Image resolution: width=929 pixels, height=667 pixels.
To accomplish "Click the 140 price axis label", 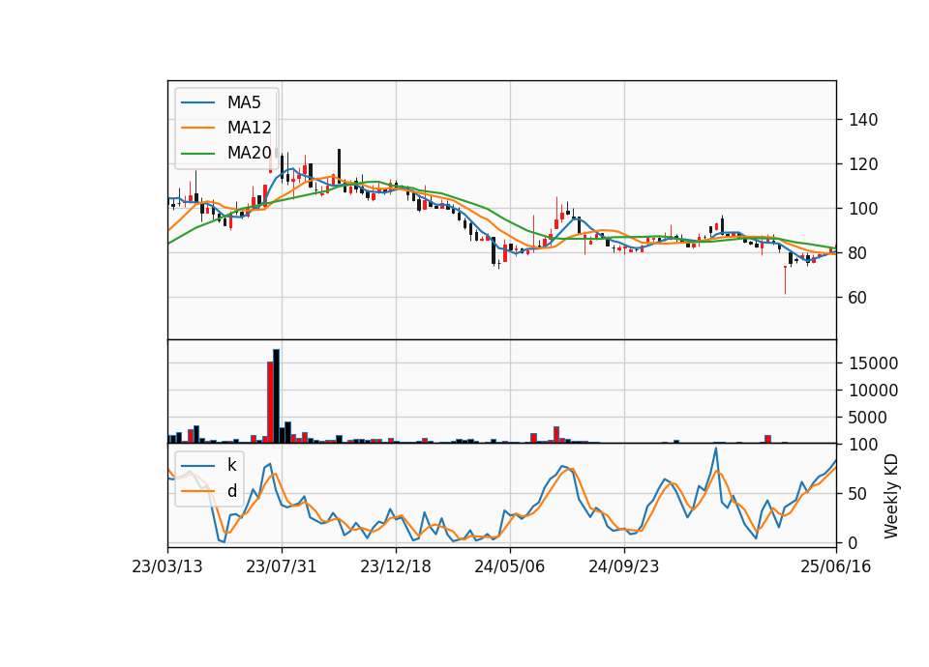I will click(x=863, y=120).
